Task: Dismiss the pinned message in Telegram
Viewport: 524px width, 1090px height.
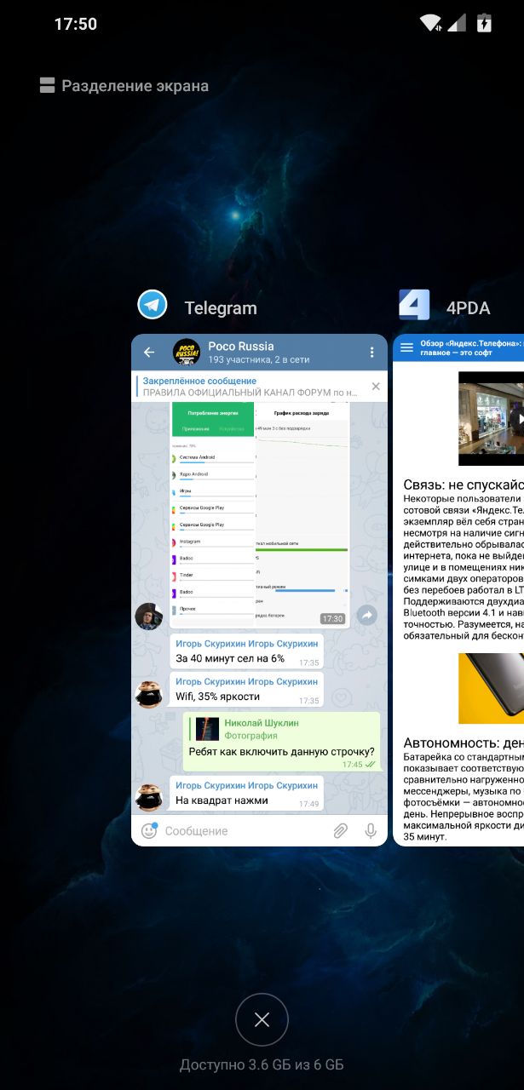Action: click(x=376, y=387)
